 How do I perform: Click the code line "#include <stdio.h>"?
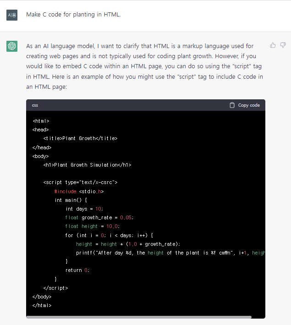click(x=79, y=191)
